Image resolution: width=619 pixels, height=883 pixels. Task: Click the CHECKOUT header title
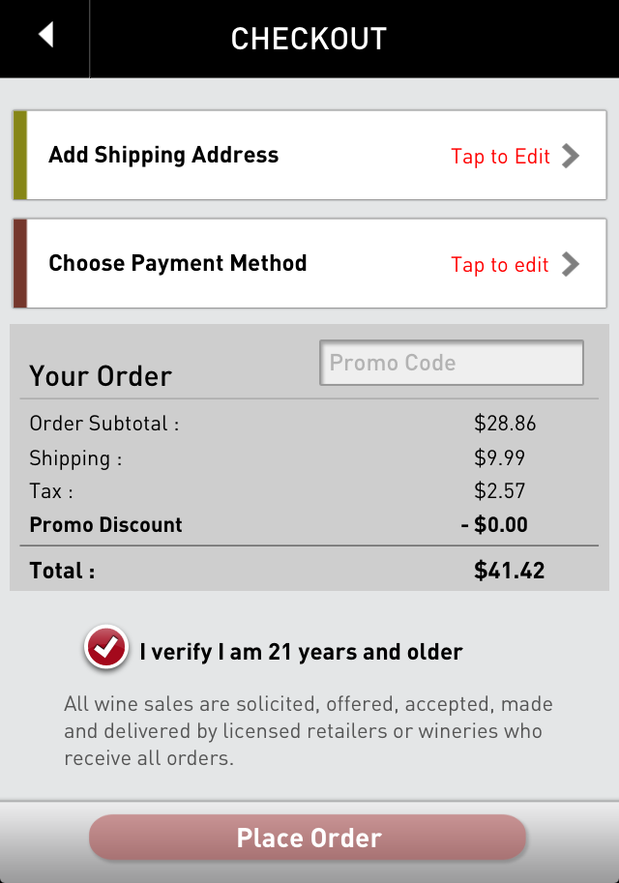[309, 39]
